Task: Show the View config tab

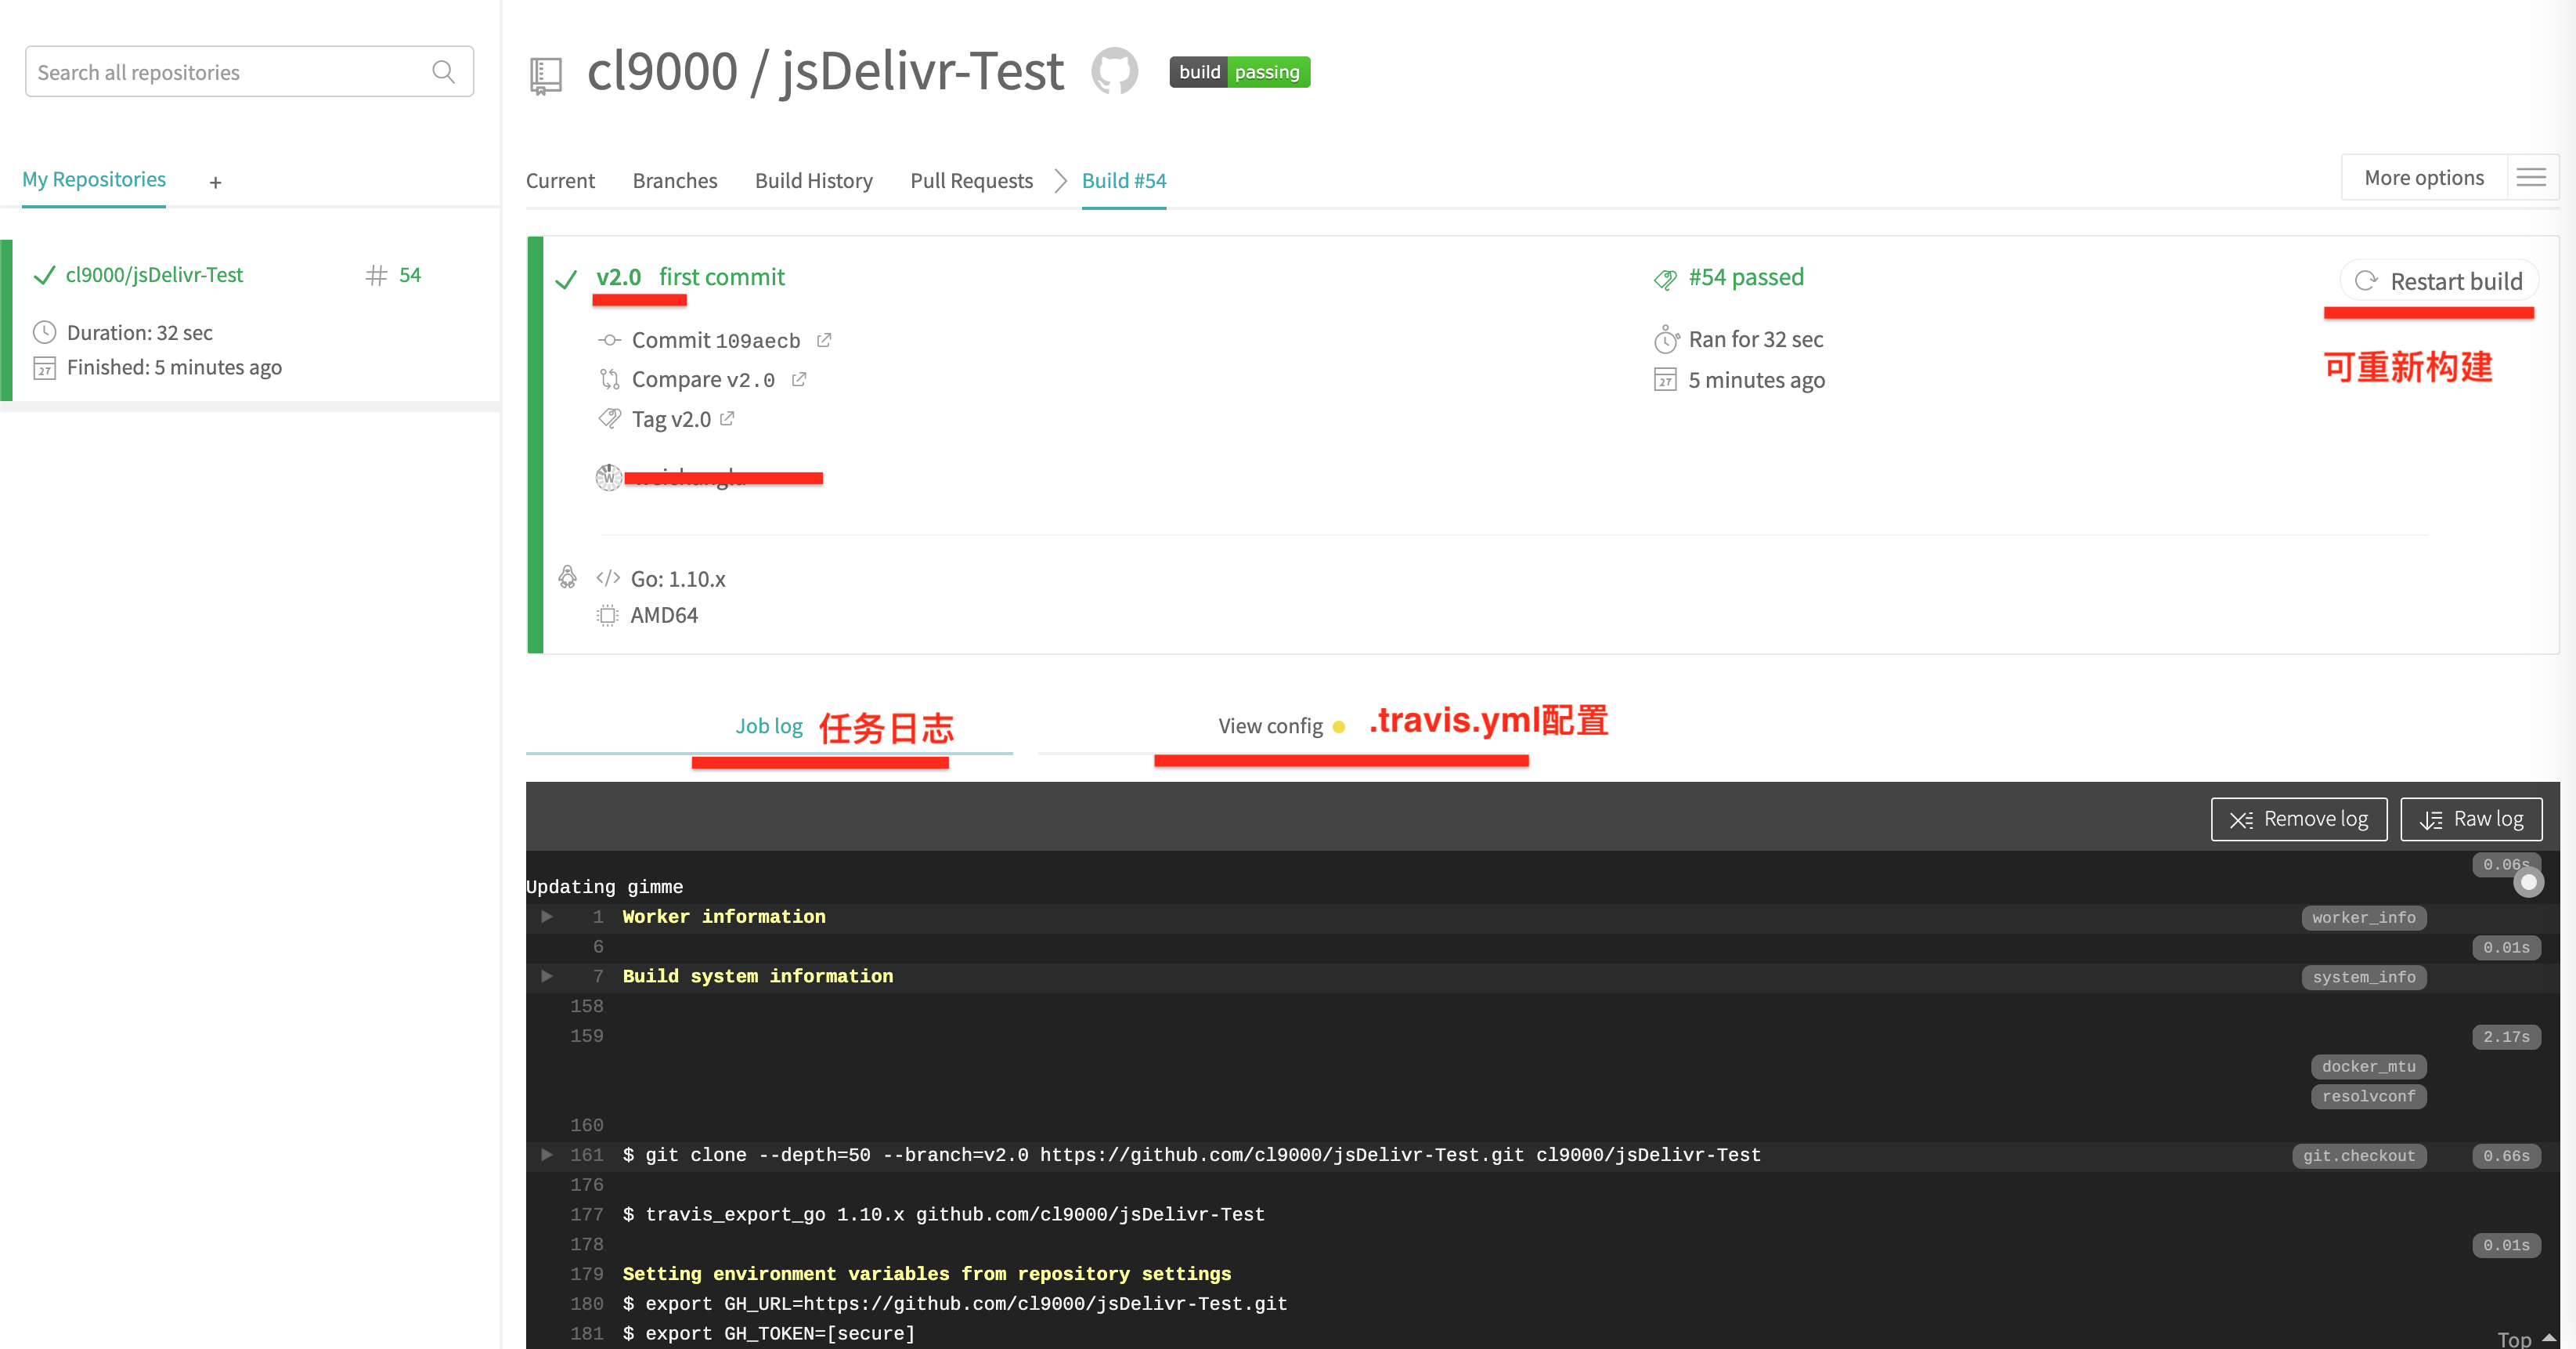Action: [x=1270, y=726]
